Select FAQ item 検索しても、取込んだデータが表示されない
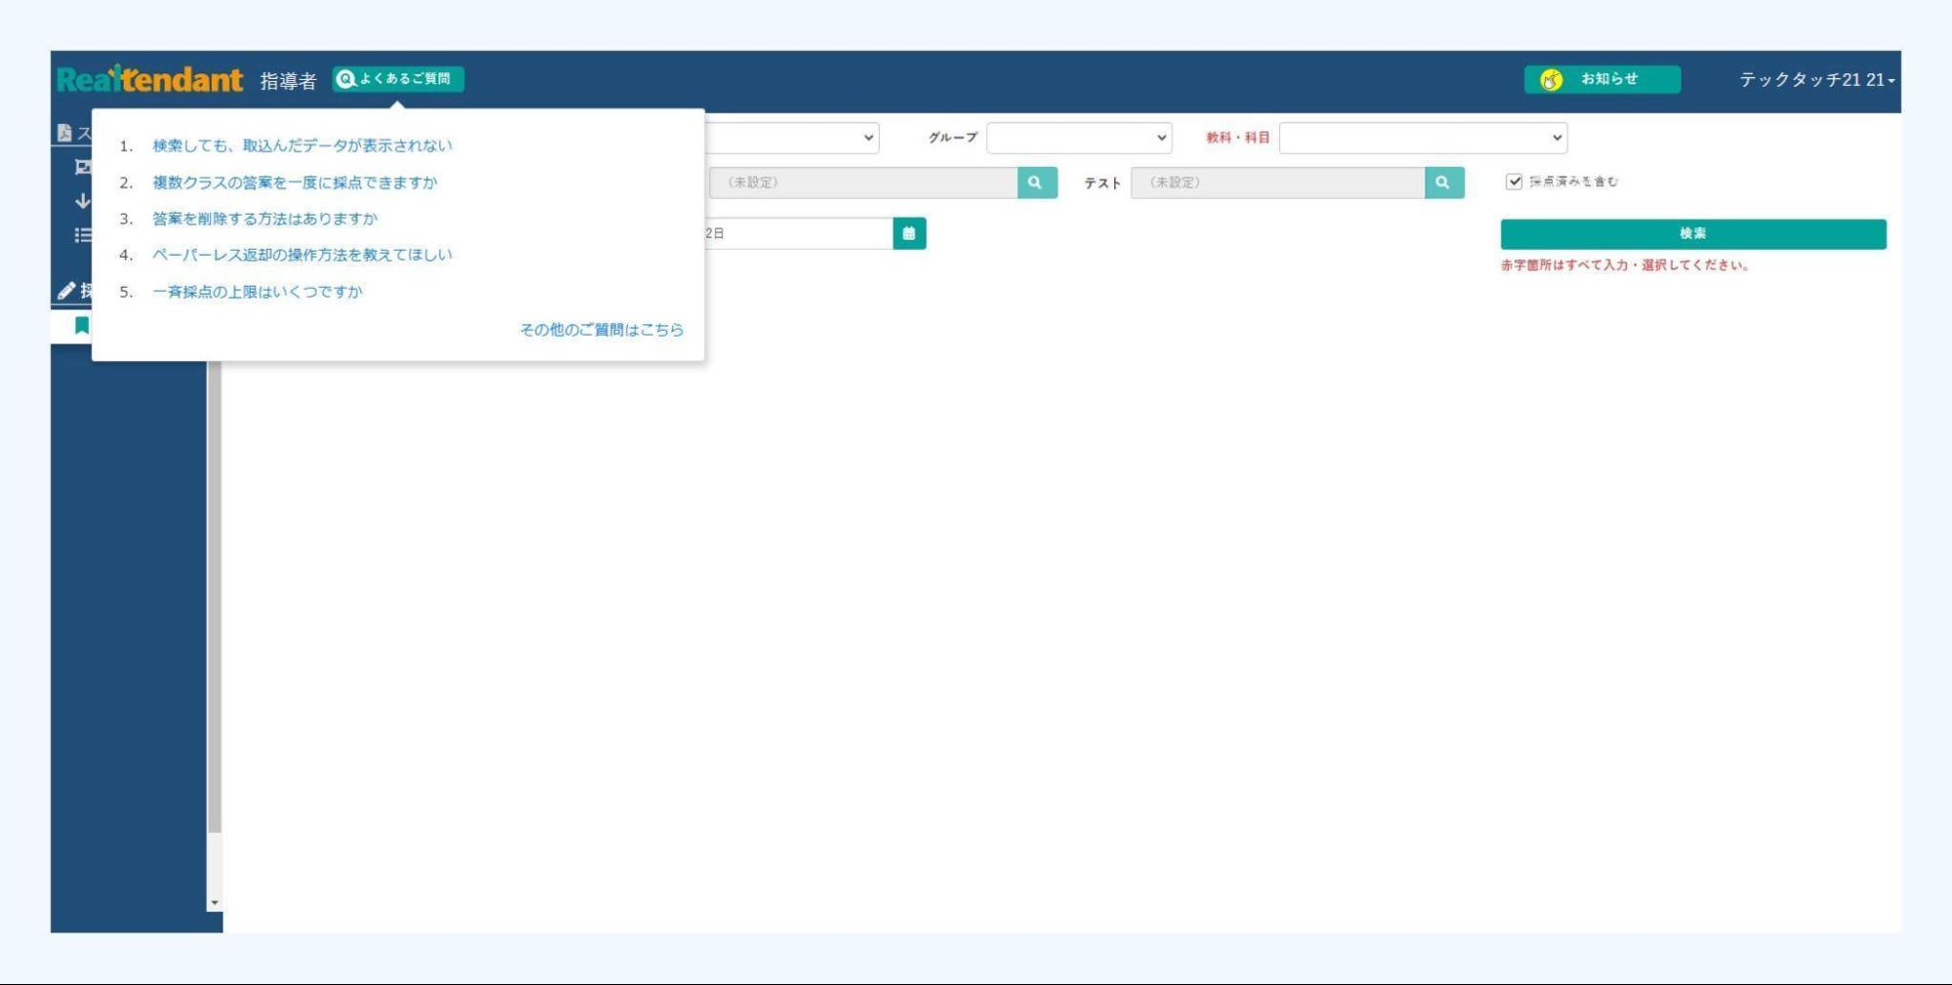The width and height of the screenshot is (1952, 985). [x=302, y=145]
